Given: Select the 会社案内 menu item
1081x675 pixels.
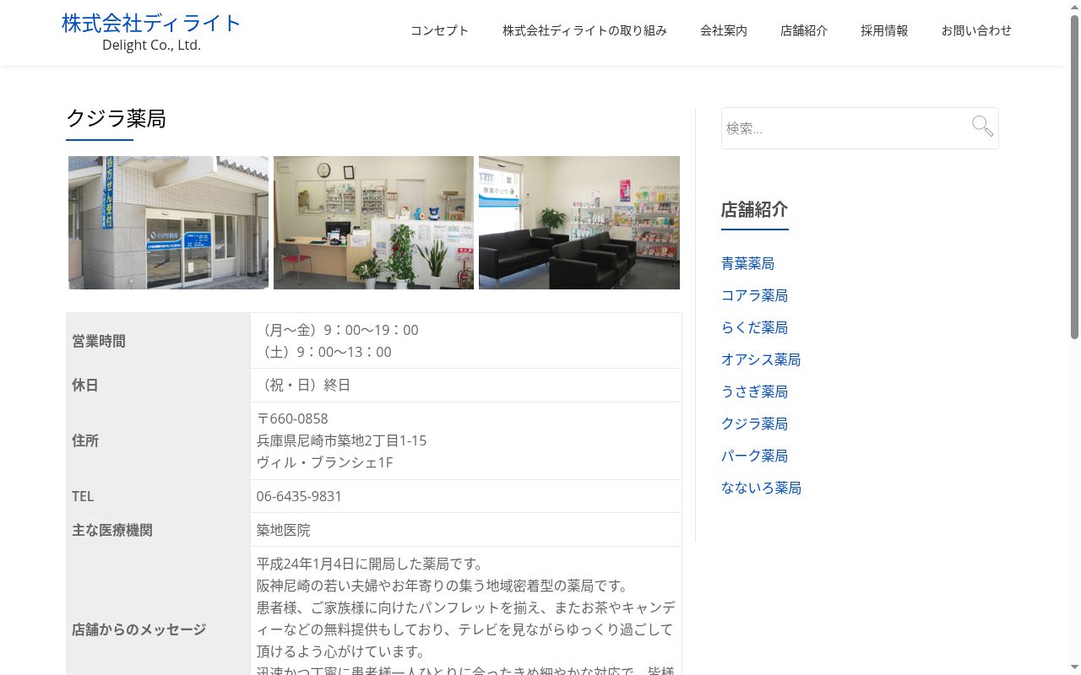Looking at the screenshot, I should pyautogui.click(x=724, y=30).
